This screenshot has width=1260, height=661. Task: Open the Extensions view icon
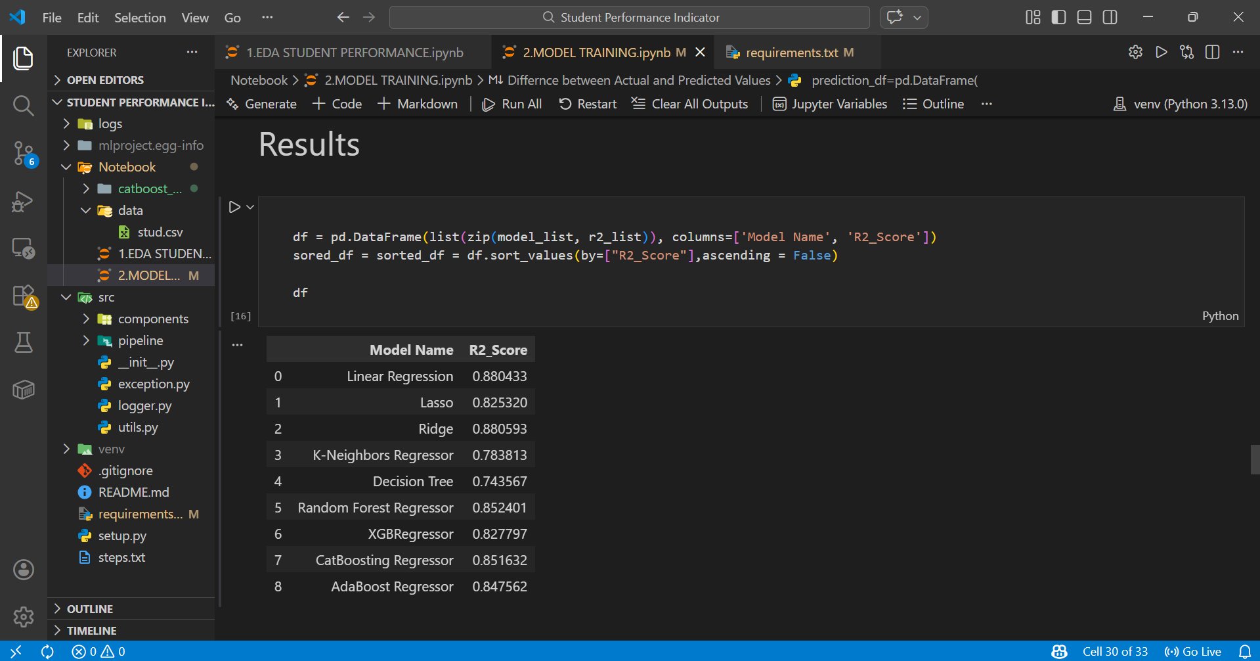pos(23,296)
